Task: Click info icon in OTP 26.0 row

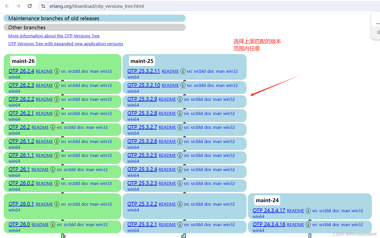Action: (x=53, y=225)
